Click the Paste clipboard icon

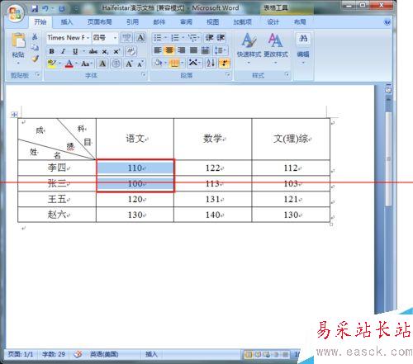[x=18, y=40]
